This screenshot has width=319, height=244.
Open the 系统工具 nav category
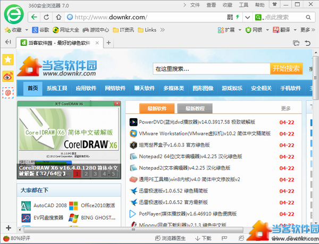coord(57,88)
